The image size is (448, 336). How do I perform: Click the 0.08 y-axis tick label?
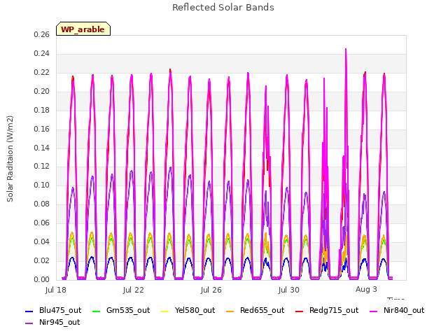[42, 204]
